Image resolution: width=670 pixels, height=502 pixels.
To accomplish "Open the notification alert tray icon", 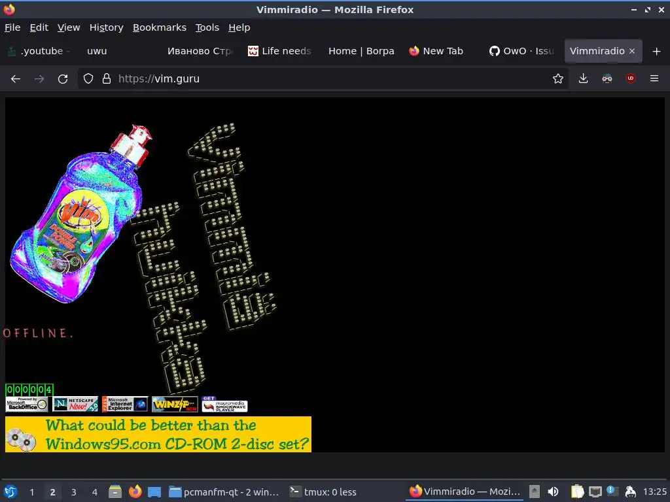I will (x=612, y=491).
